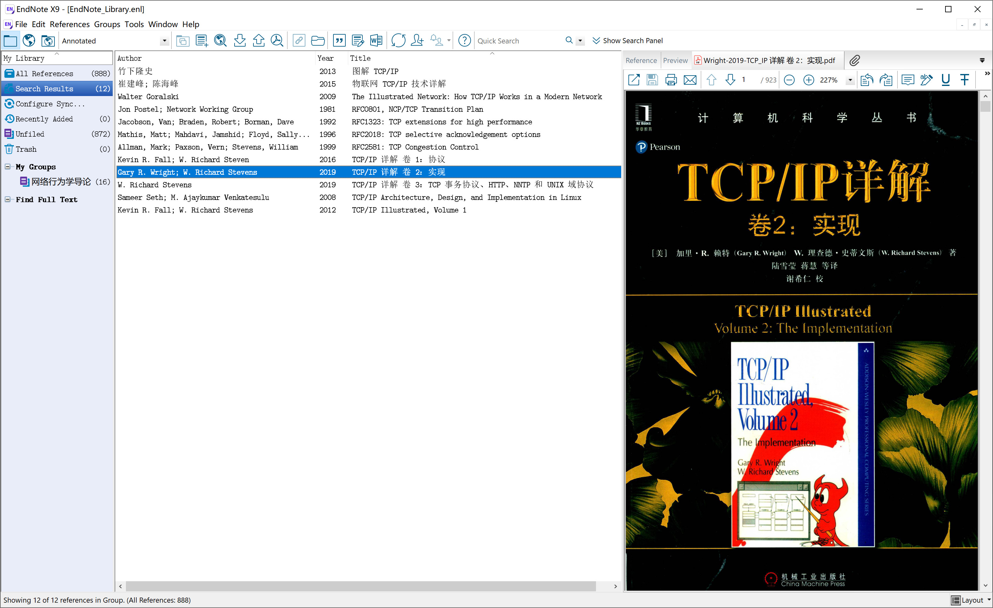Expand hidden PDF toolbar items chevron
Viewport: 993px width, 608px height.
[987, 73]
